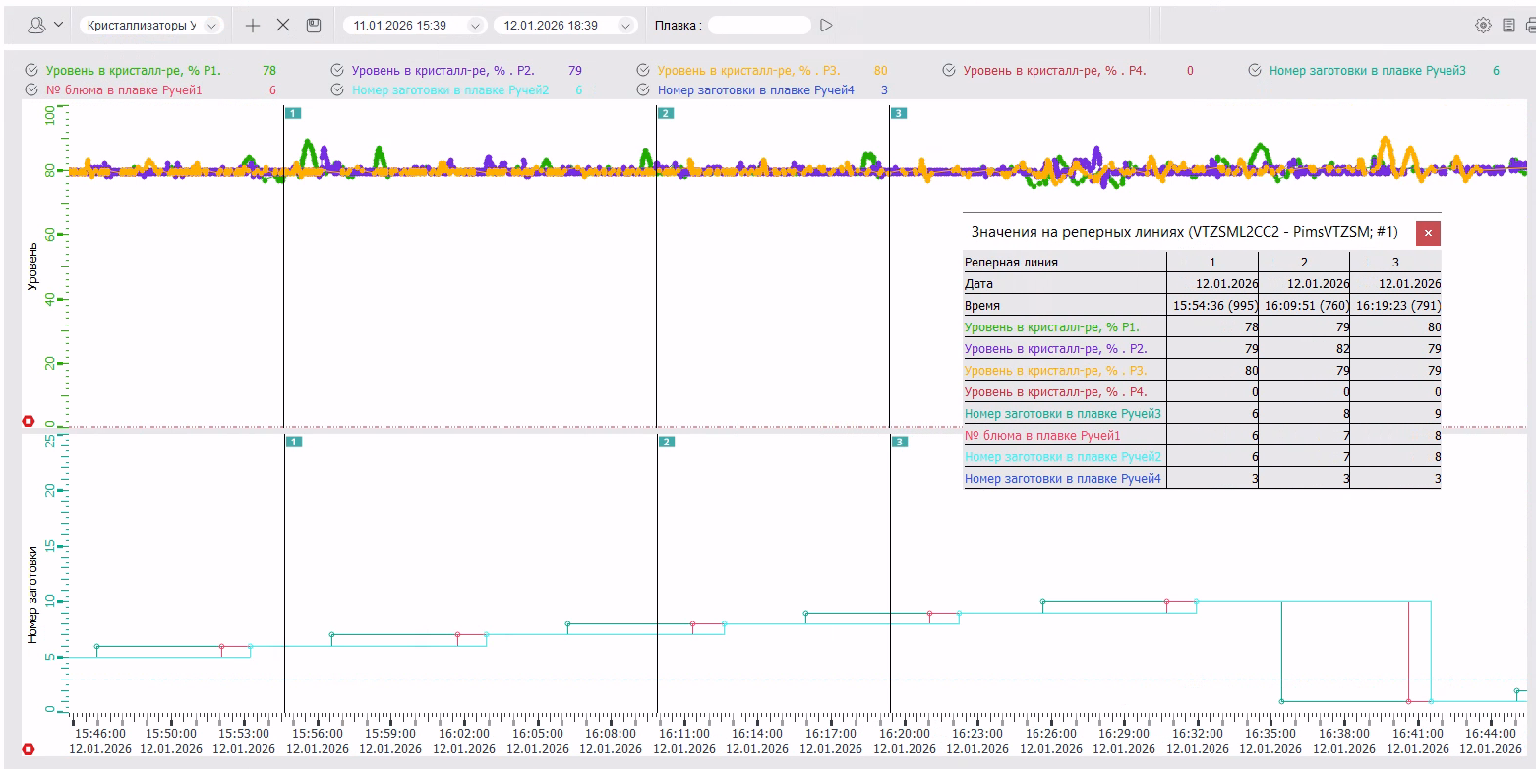Viewport: 1536px width, 769px height.
Task: Close the Значения на реперных линиях panel
Action: [x=1428, y=233]
